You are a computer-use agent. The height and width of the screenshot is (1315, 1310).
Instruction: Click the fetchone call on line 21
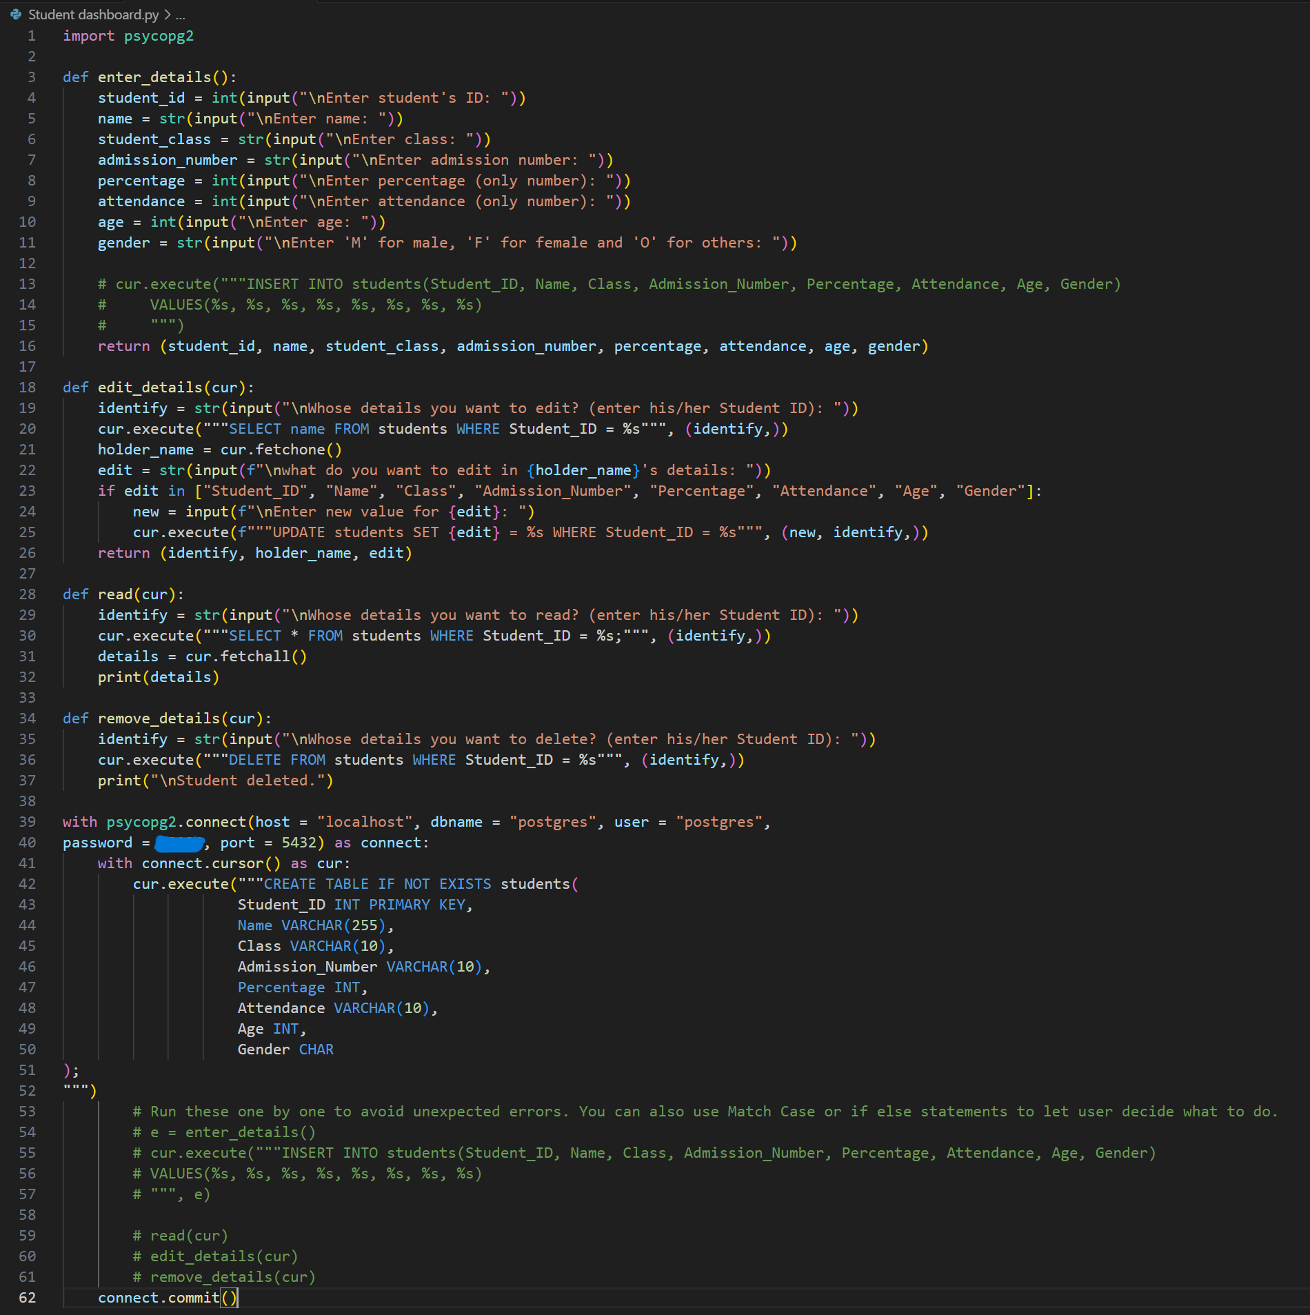290,450
